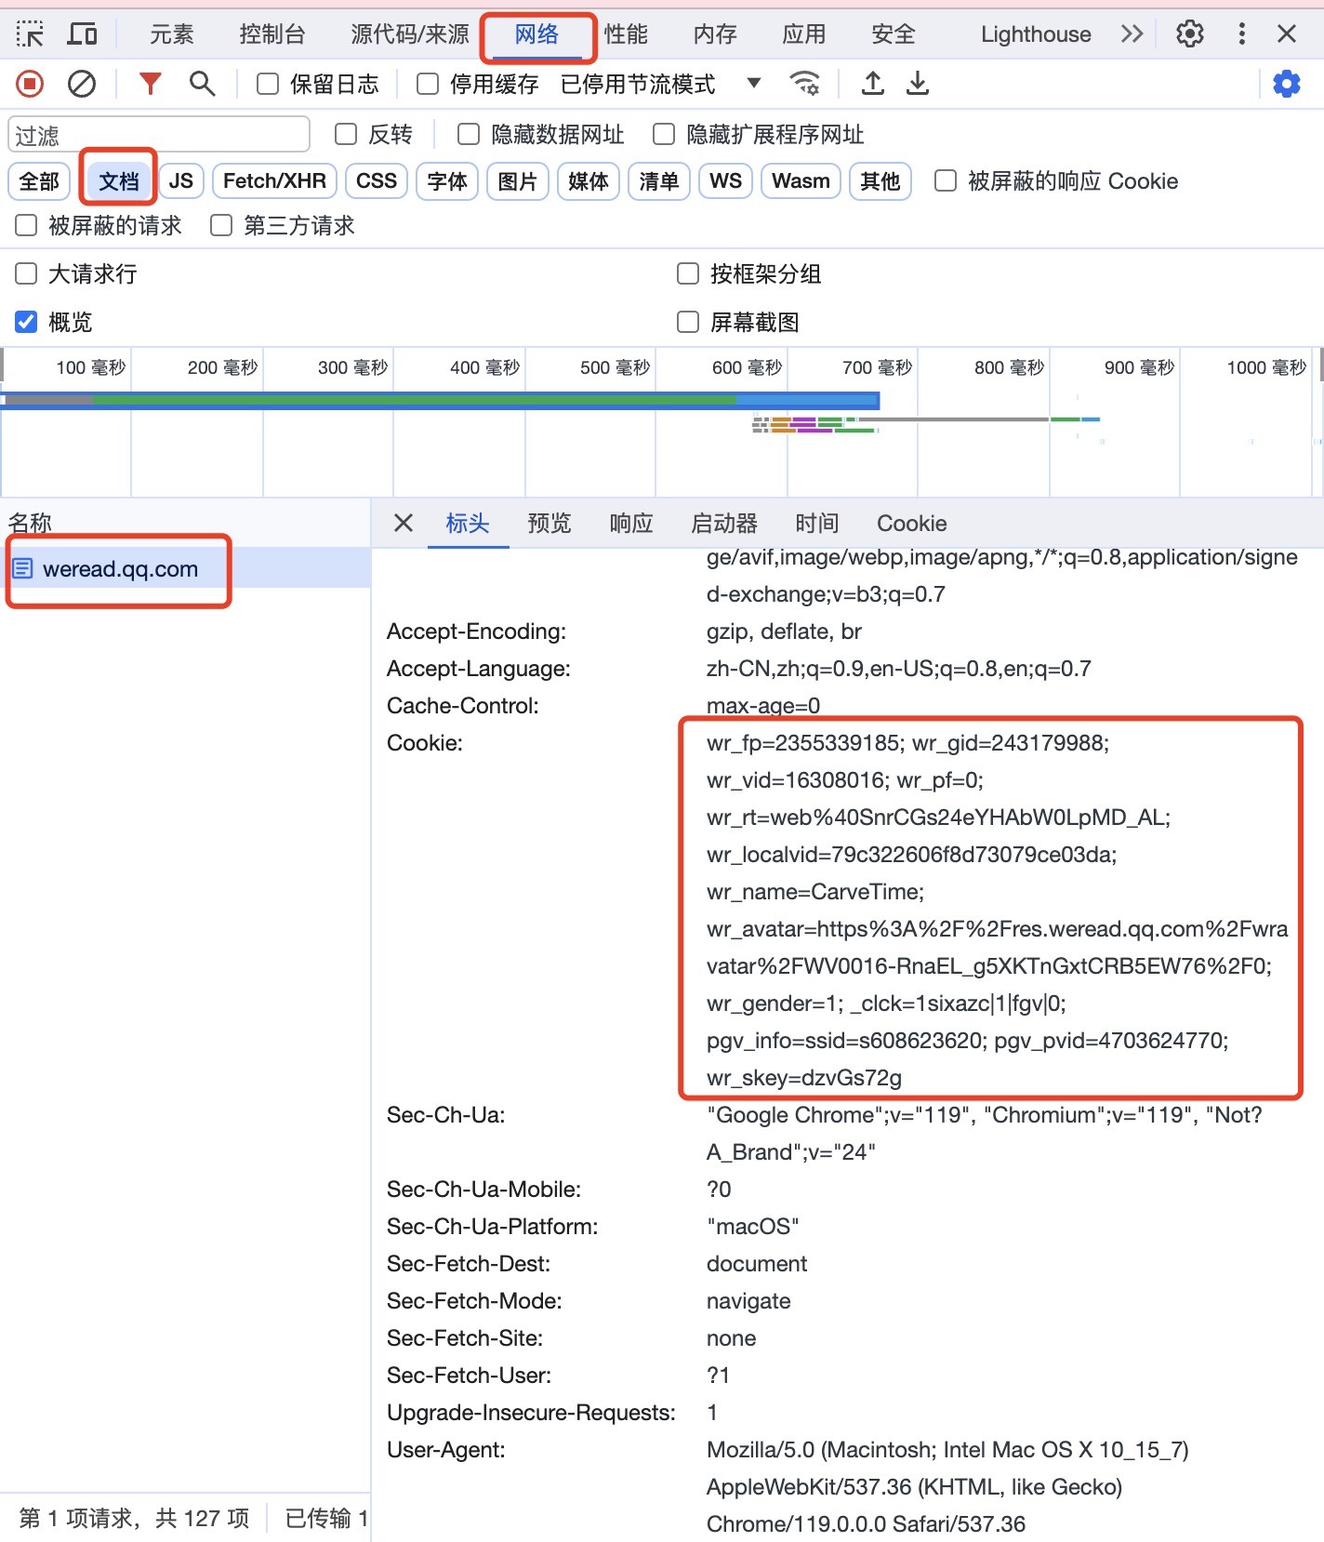Check 被屏蔽的响应 Cookie box

(946, 180)
